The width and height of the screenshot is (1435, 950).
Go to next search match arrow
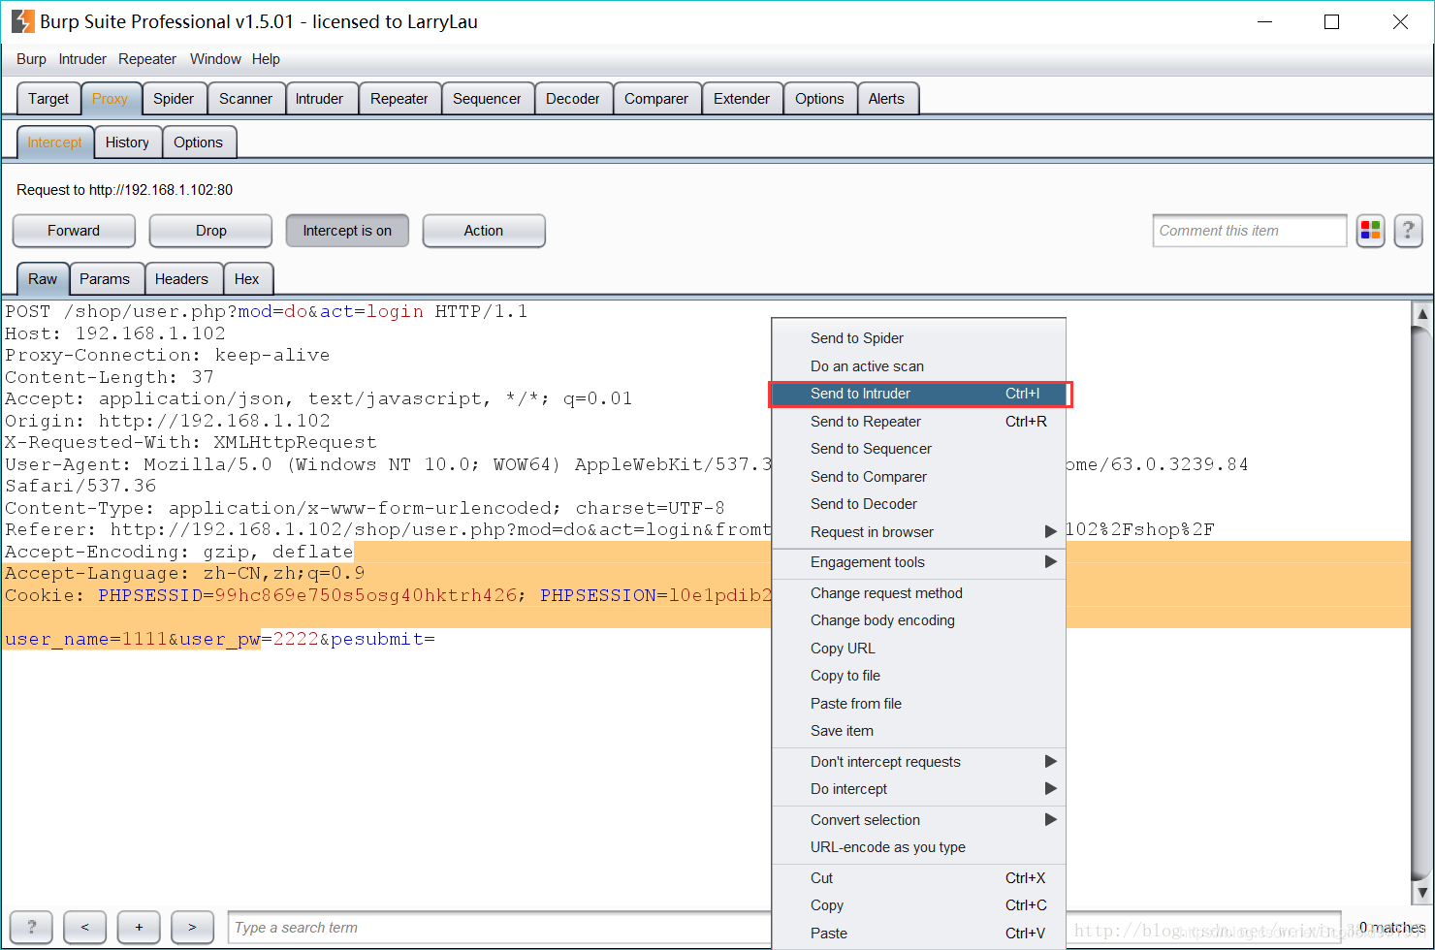[192, 927]
